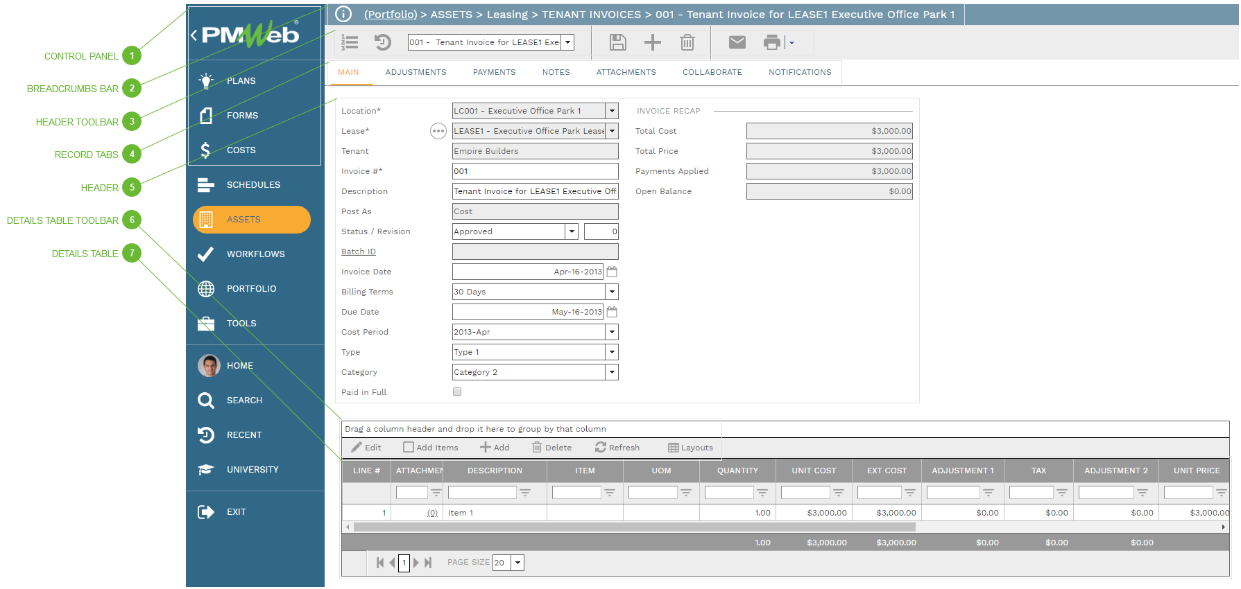Open the (0) attachment link in line 1
Screen dimensions: 1241x589
(432, 513)
